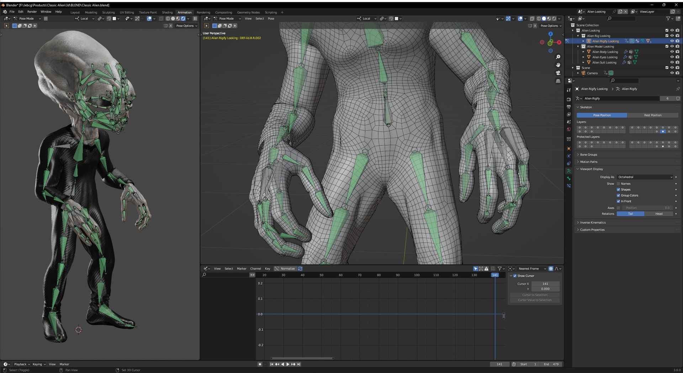The image size is (683, 373).
Task: Switch to Geometry Nodes workspace tab
Action: coord(248,12)
